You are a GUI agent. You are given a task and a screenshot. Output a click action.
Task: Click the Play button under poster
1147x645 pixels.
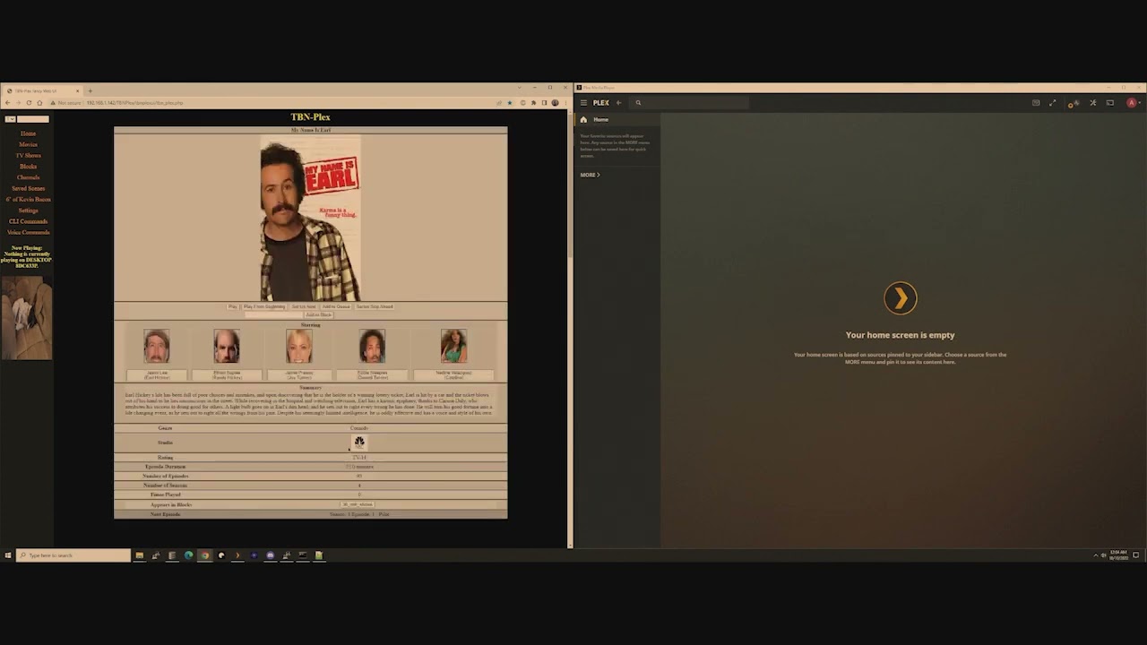point(233,306)
